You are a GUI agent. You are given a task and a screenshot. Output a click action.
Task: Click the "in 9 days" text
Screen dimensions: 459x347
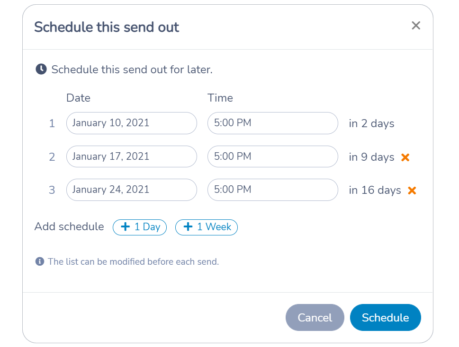[x=371, y=157]
